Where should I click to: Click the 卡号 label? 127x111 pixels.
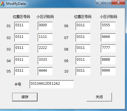(18, 84)
